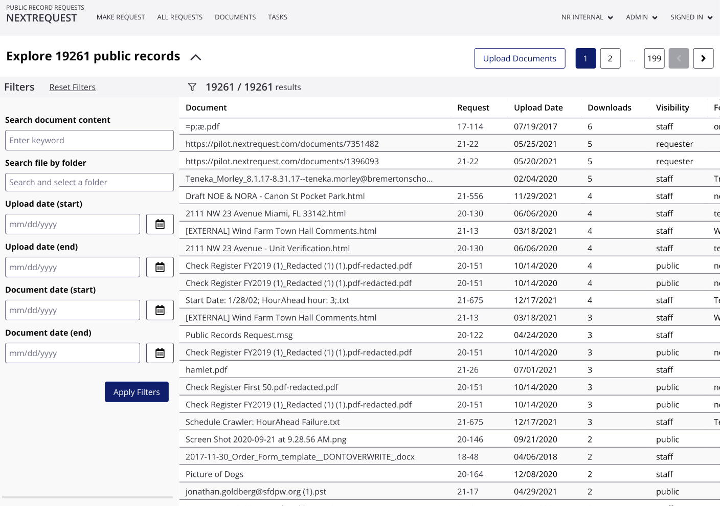Collapse the Explore public records header
The width and height of the screenshot is (721, 506).
195,57
